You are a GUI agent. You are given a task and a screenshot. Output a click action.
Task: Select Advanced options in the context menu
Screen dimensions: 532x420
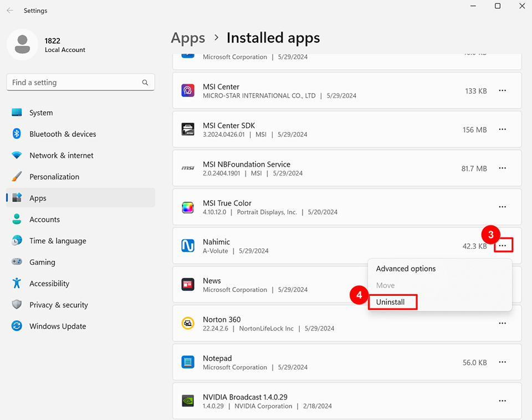point(406,269)
